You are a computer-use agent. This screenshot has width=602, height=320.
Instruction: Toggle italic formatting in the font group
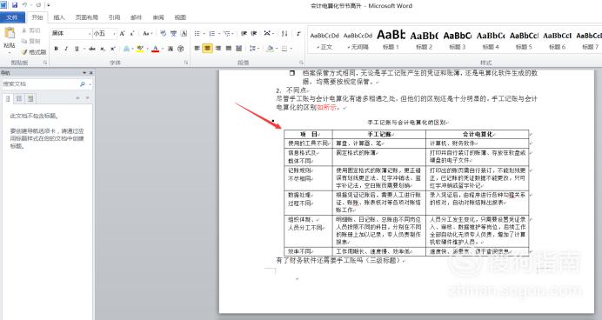click(x=66, y=49)
